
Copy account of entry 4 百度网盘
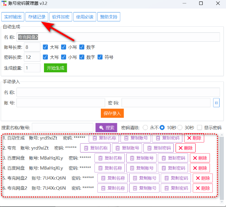(141, 168)
